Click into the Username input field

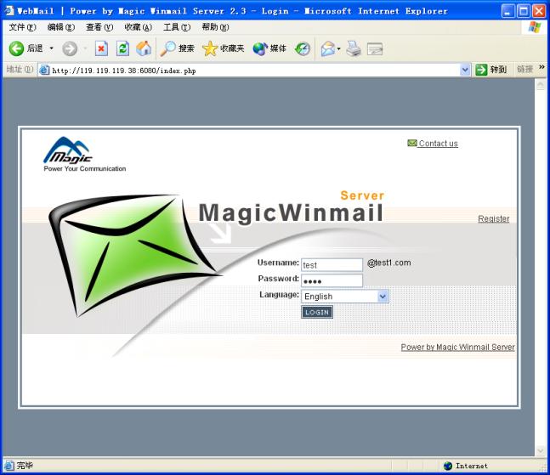pyautogui.click(x=332, y=265)
